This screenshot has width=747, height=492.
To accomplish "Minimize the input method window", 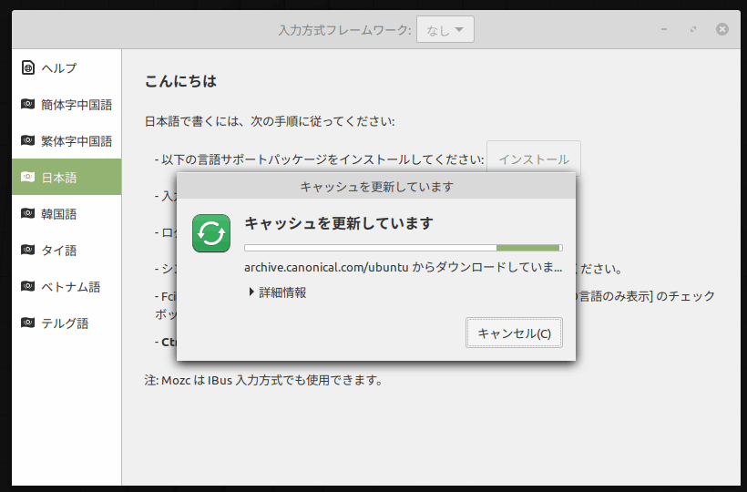I will tap(663, 29).
